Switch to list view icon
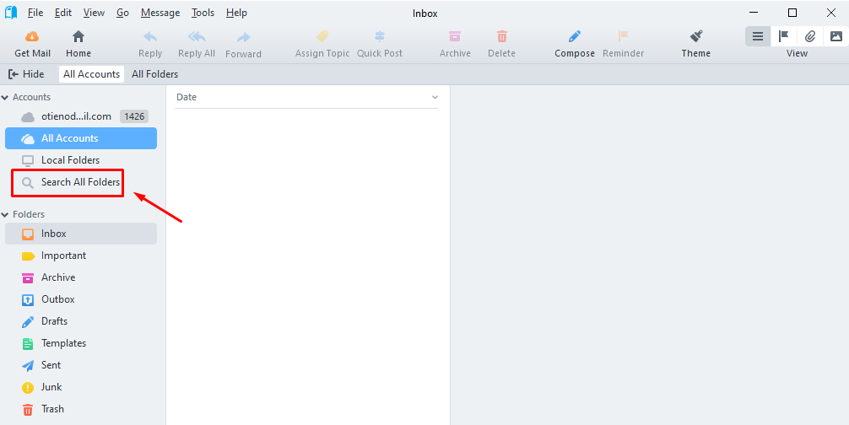 point(758,36)
